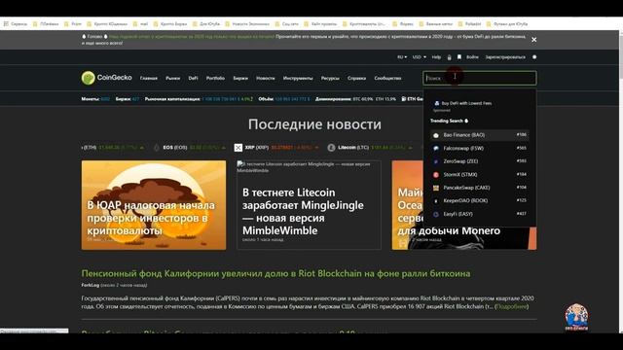Viewport: 623px width, 350px height.
Task: Select PancakeSwap (CAKE) in trending search
Action: [480, 188]
